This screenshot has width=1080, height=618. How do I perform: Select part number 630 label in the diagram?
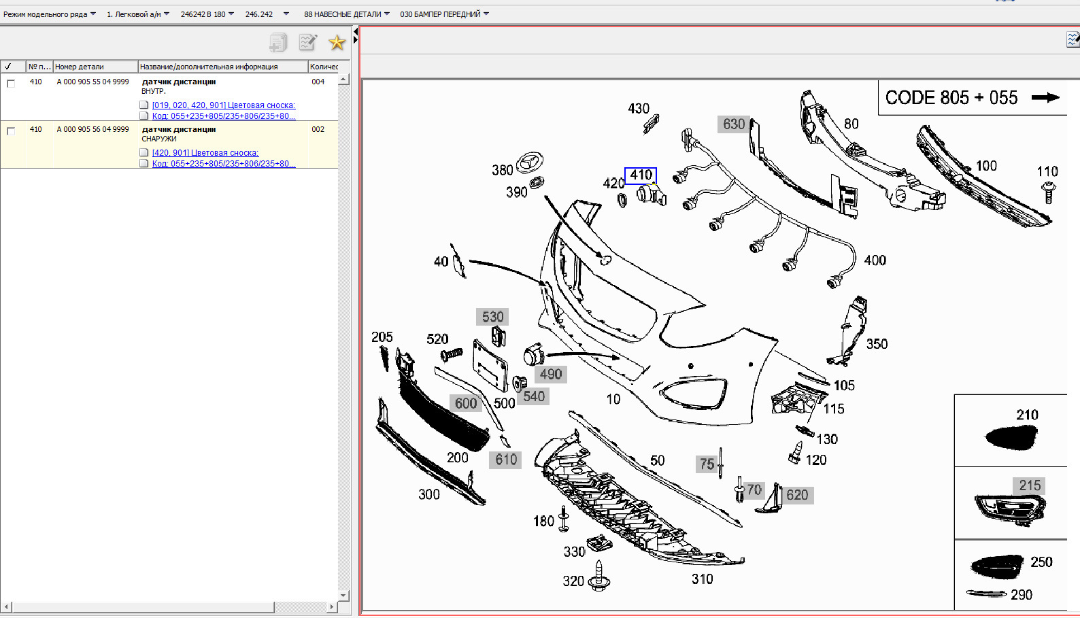(733, 124)
